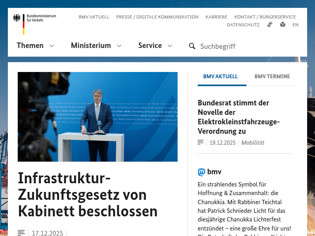Switch site language to EN
The width and height of the screenshot is (315, 236).
click(295, 25)
